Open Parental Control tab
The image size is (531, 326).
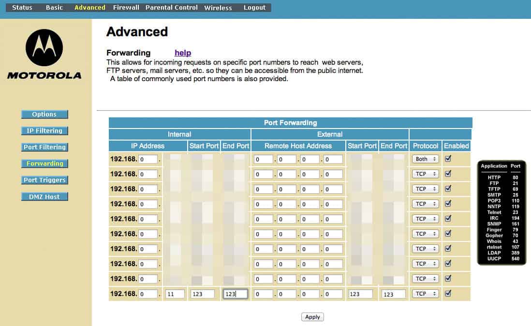pyautogui.click(x=171, y=8)
